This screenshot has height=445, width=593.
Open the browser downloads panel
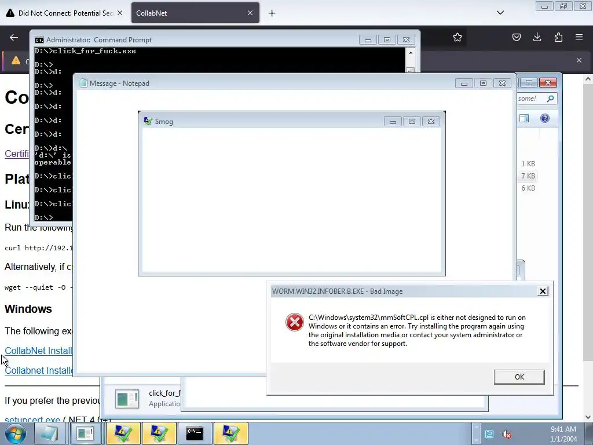coord(537,37)
